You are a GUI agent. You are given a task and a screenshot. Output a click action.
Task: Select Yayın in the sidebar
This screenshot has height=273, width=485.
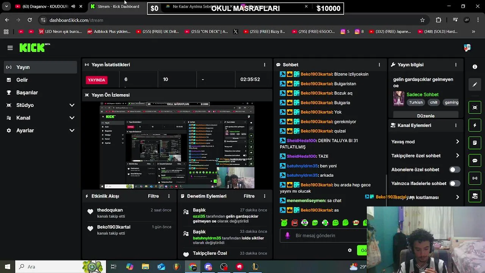click(x=41, y=67)
